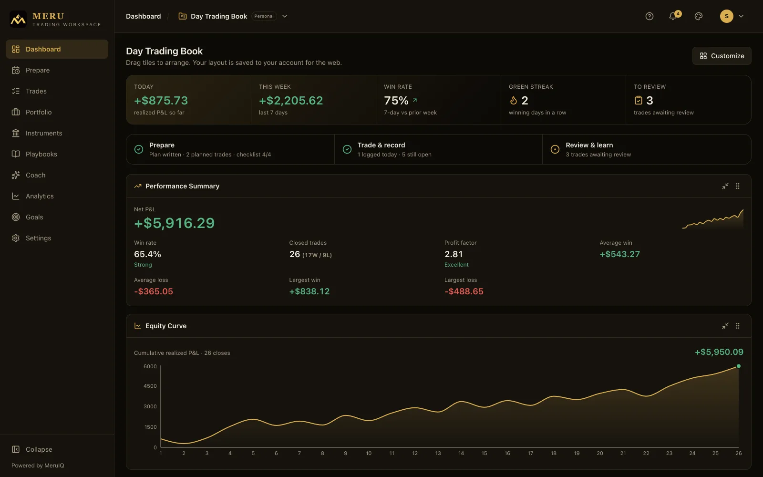Collapse the Equity Curve panel
The image size is (763, 477).
[725, 326]
